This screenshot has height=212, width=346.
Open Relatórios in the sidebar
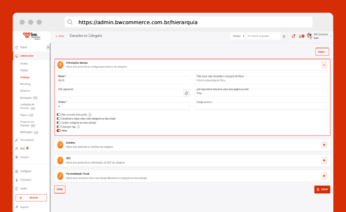coord(25,91)
